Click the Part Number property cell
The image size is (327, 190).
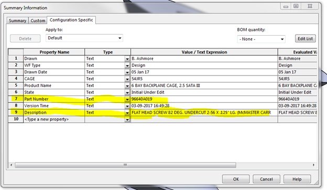[x=54, y=99]
